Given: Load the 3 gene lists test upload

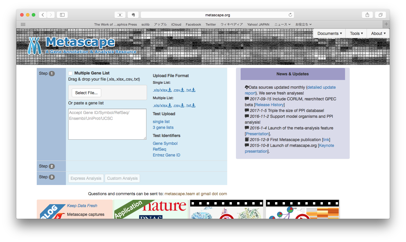Looking at the screenshot, I should [163, 127].
